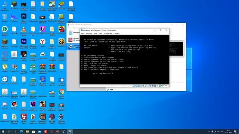Open File Explorer from taskbar
Image resolution: width=239 pixels, height=134 pixels.
point(27,131)
